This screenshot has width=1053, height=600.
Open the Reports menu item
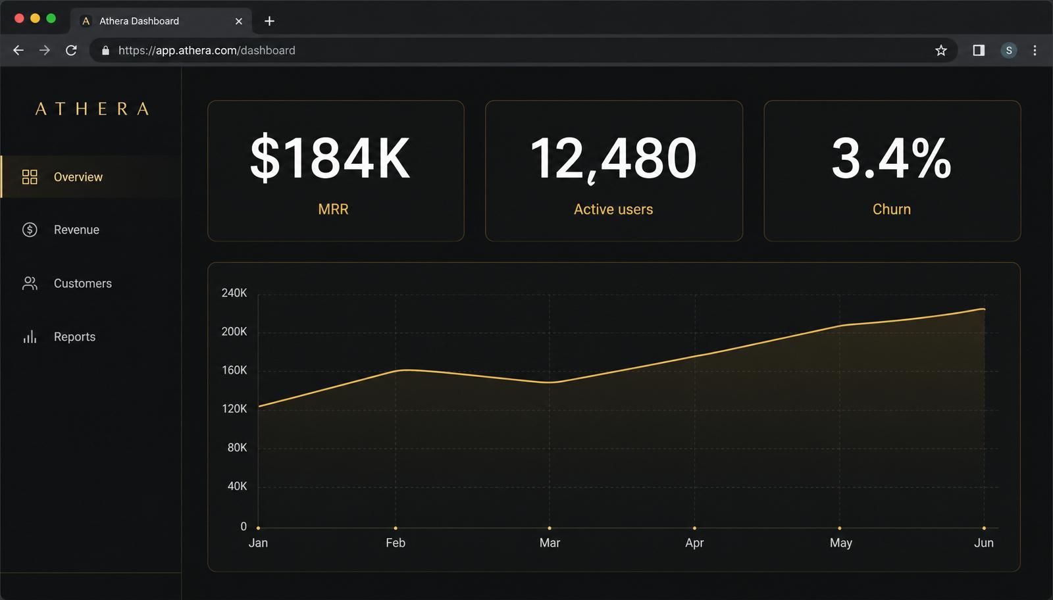[91, 337]
